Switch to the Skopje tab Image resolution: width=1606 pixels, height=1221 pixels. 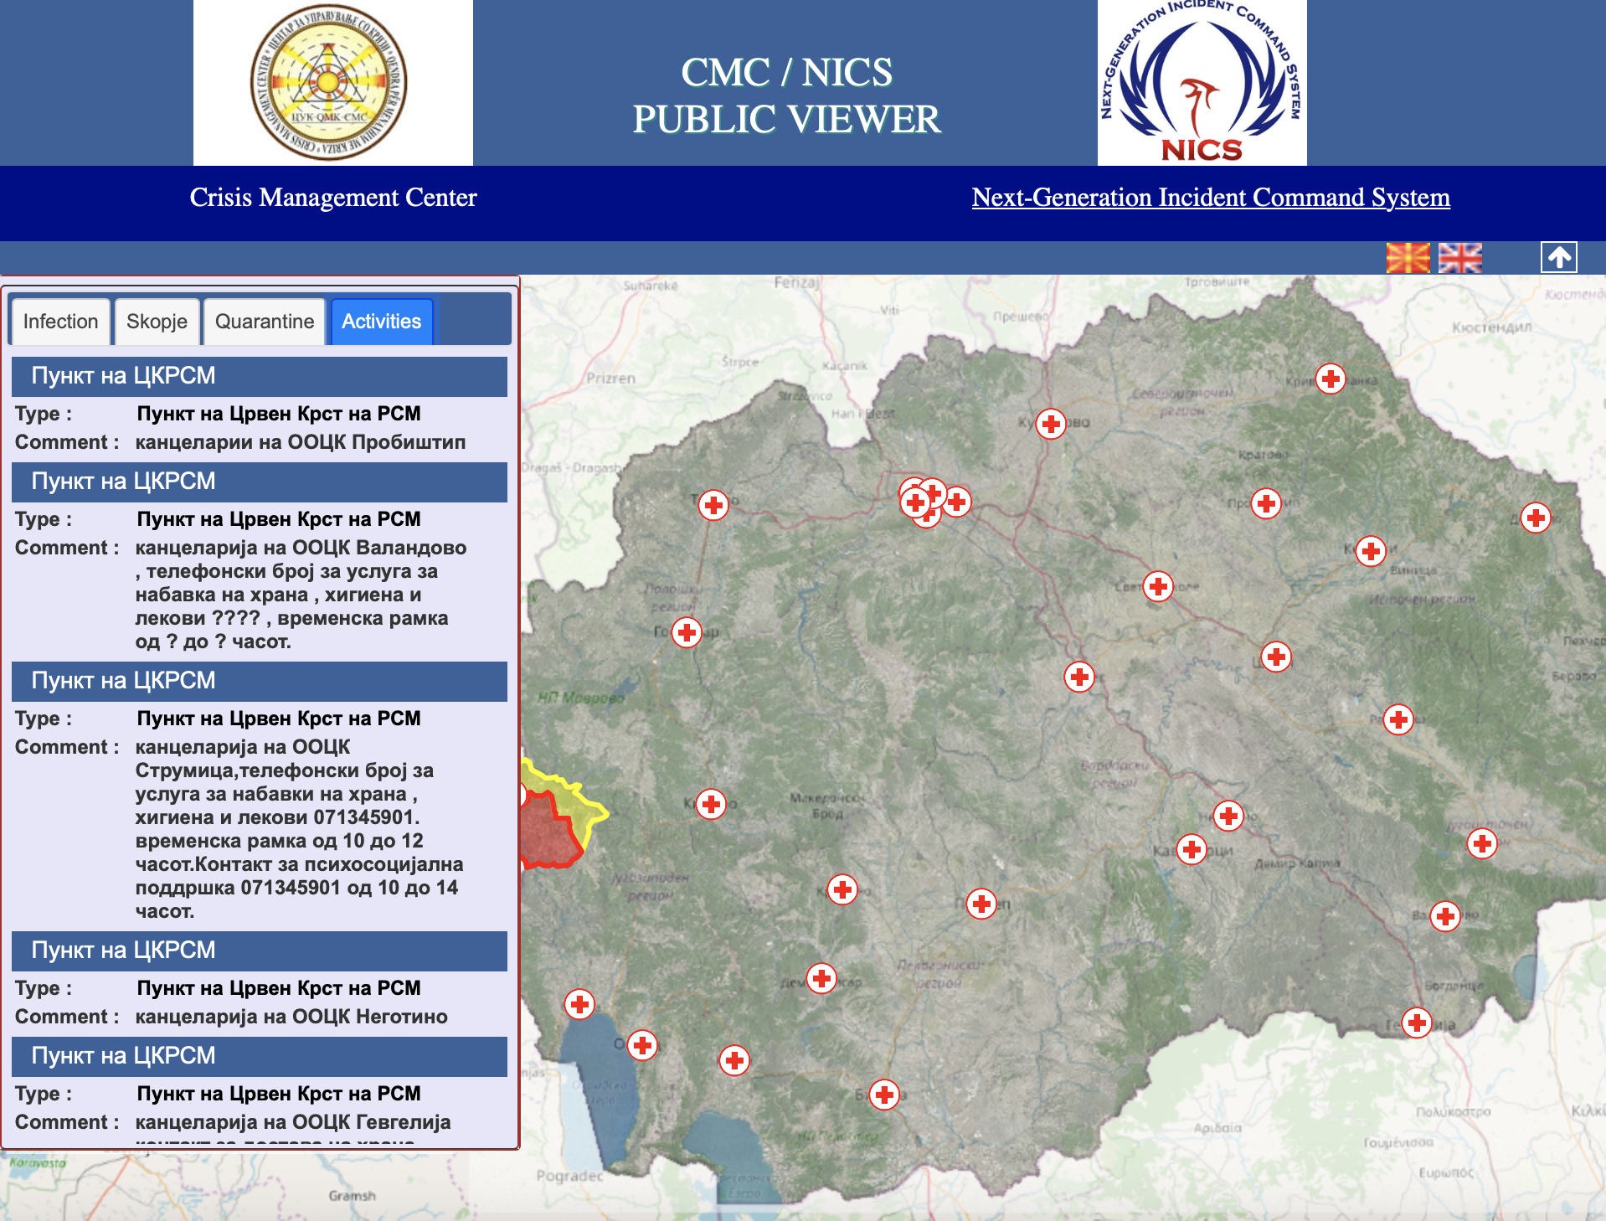[157, 322]
